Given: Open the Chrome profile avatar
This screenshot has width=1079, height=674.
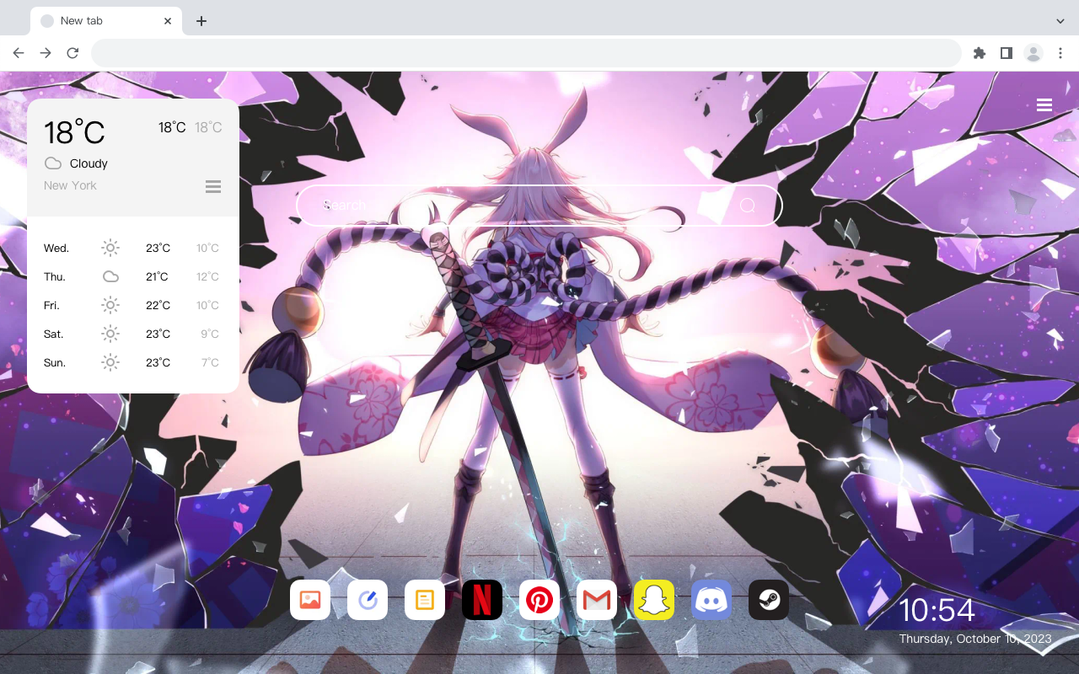Looking at the screenshot, I should pos(1033,53).
